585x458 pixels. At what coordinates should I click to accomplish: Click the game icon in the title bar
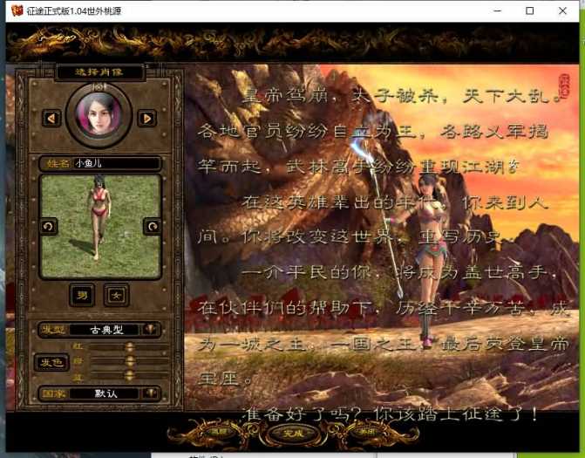point(17,10)
